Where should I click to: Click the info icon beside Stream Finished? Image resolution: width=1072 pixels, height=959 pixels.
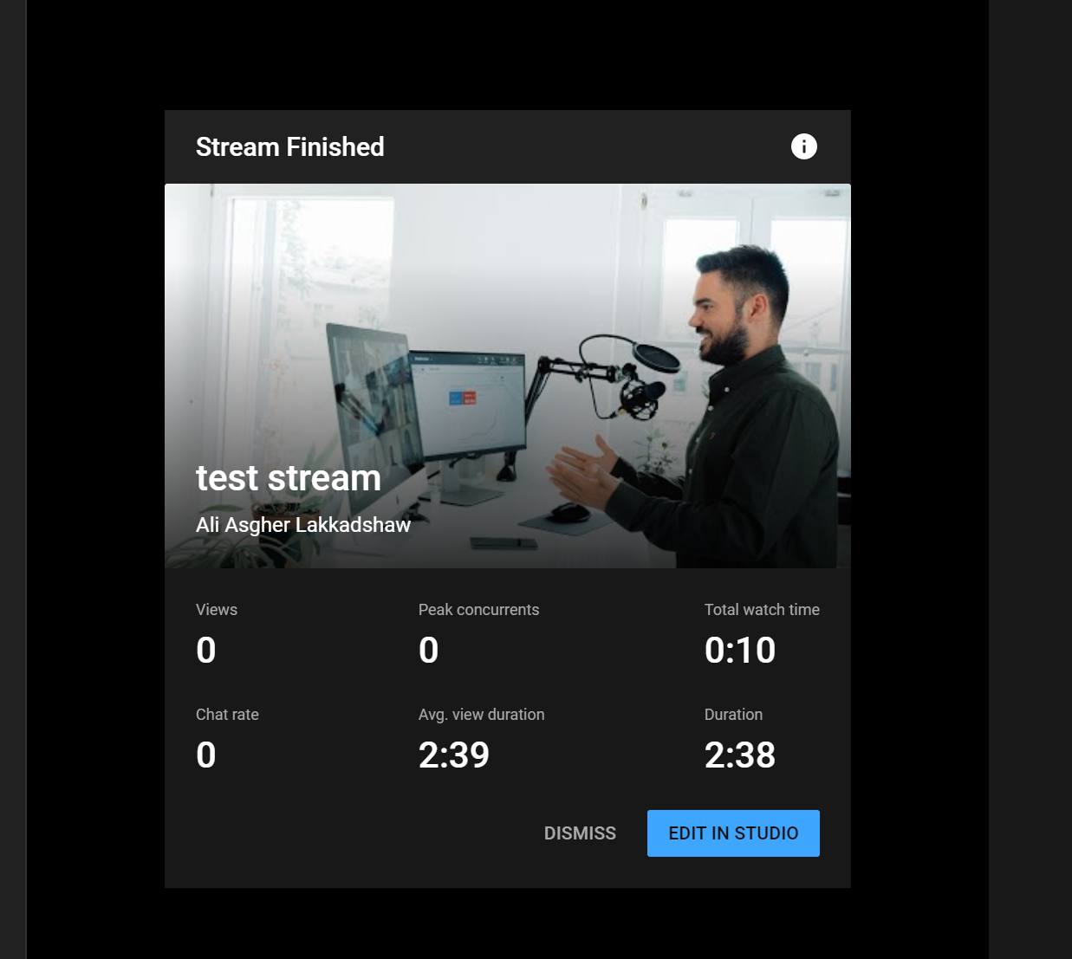click(x=804, y=146)
